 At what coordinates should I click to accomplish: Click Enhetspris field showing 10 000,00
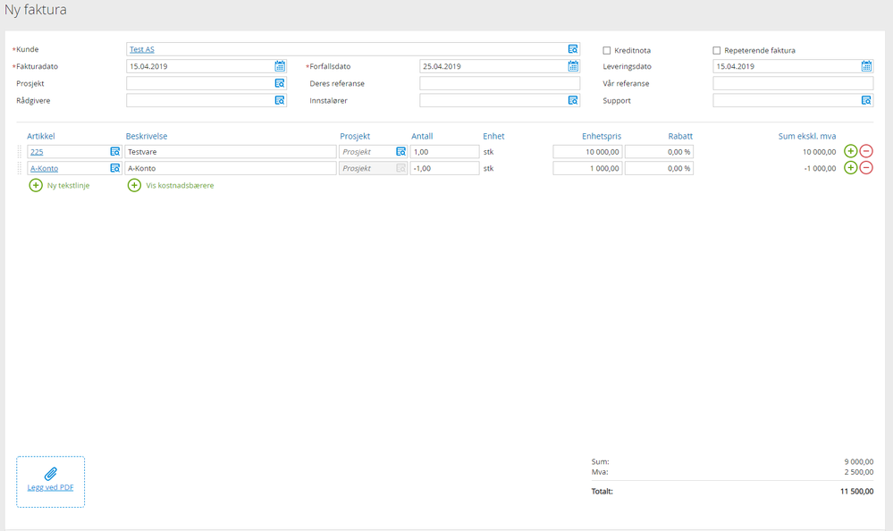tap(588, 152)
